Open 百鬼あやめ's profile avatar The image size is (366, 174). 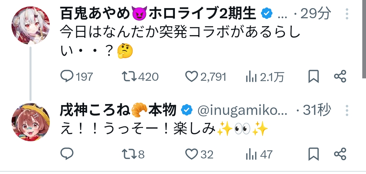coord(31,25)
